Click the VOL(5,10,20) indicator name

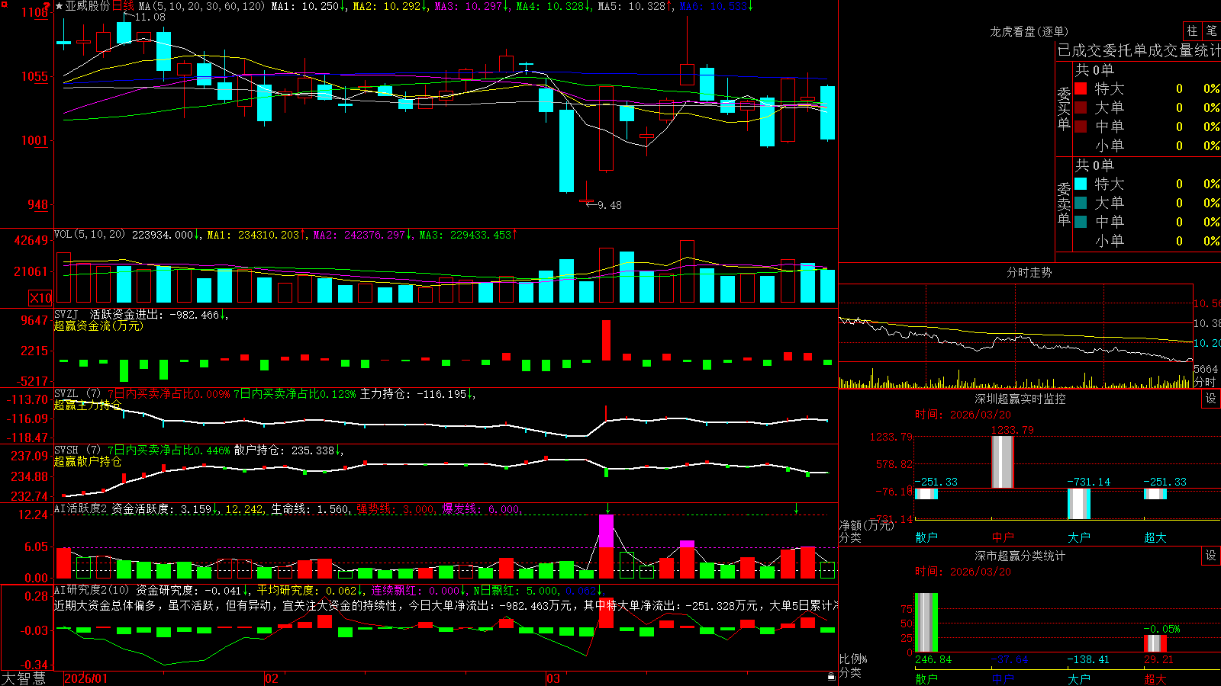[x=89, y=234]
